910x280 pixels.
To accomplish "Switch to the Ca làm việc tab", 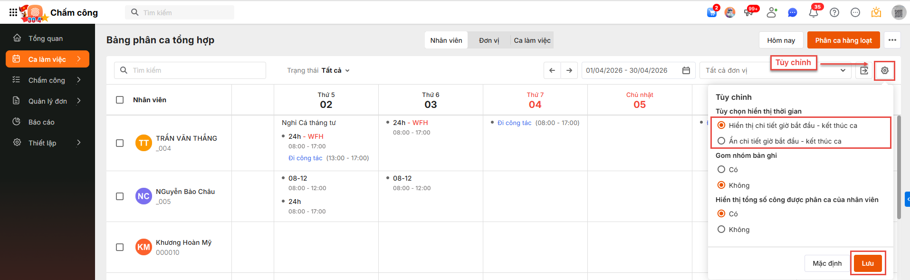I will coord(532,40).
